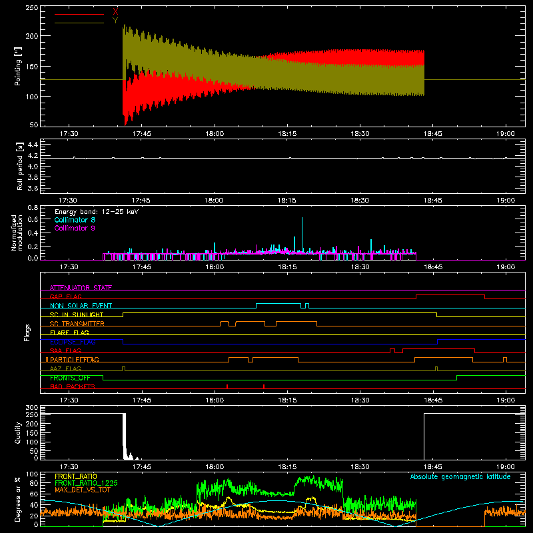Click the olive Y legend label
Image resolution: width=533 pixels, height=533 pixels.
115,21
